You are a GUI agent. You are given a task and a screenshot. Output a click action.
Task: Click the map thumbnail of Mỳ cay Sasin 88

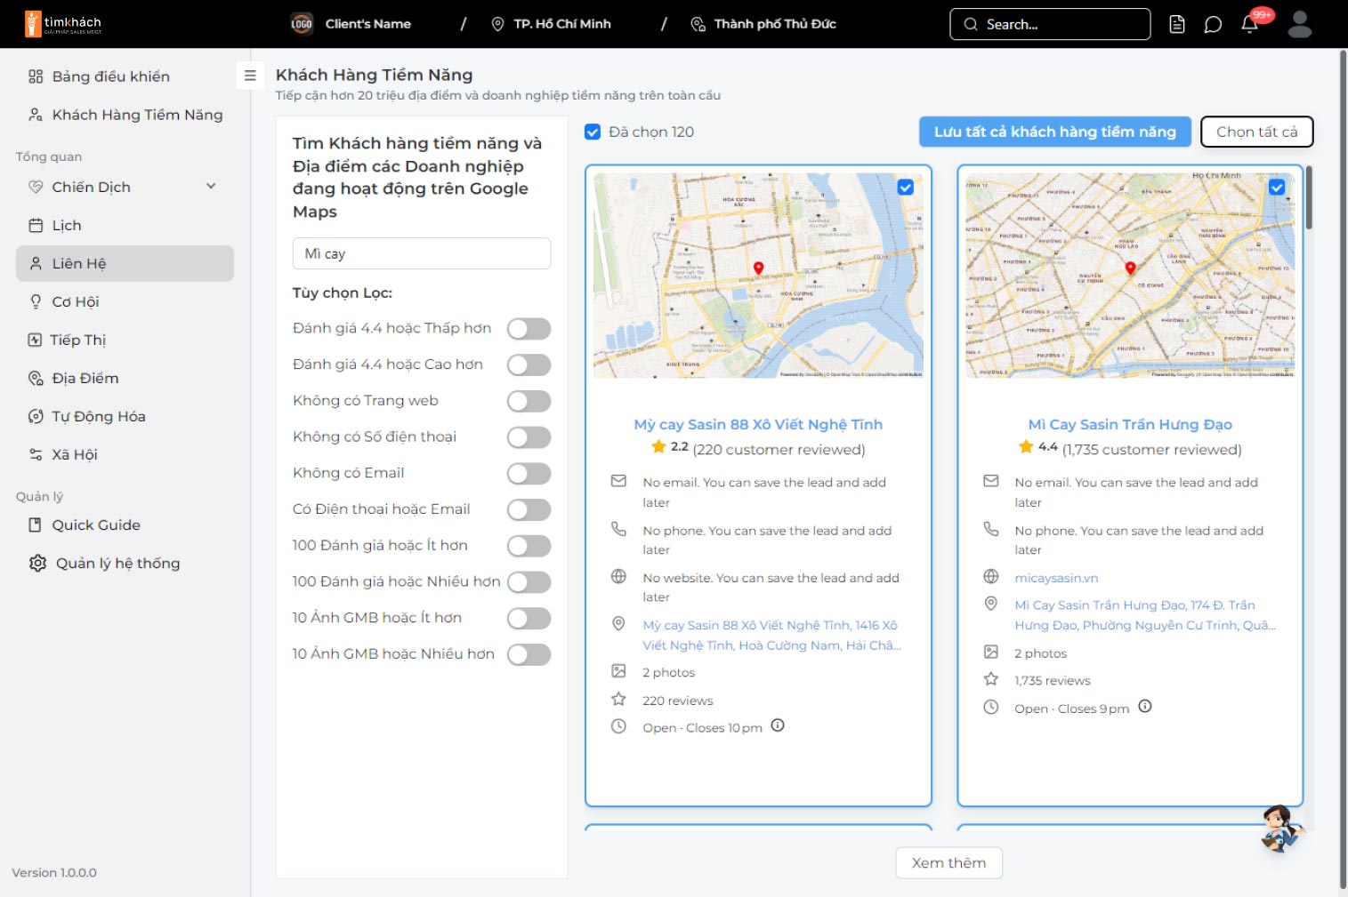(758, 275)
